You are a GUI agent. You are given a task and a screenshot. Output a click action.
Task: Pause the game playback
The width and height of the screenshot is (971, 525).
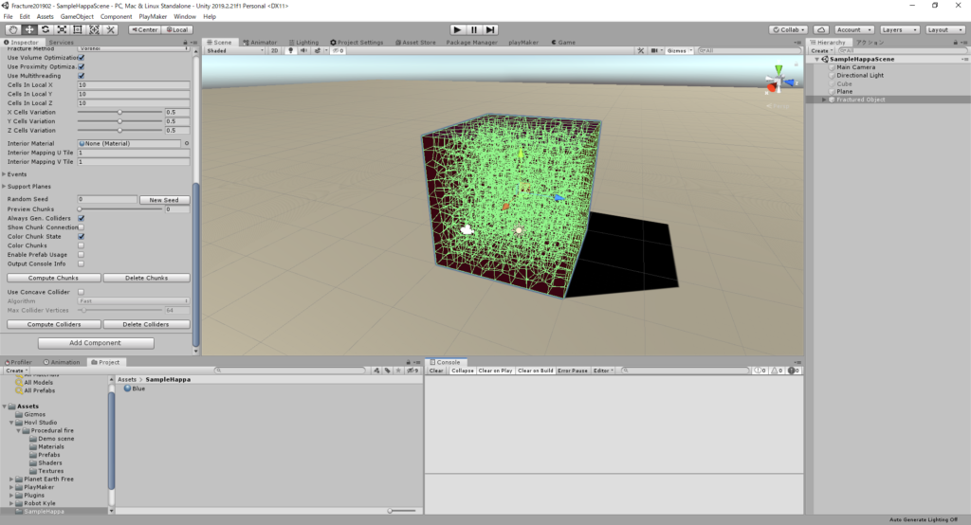pos(474,29)
